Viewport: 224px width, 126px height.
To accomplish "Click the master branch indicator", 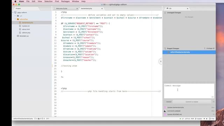I will point(198,119).
